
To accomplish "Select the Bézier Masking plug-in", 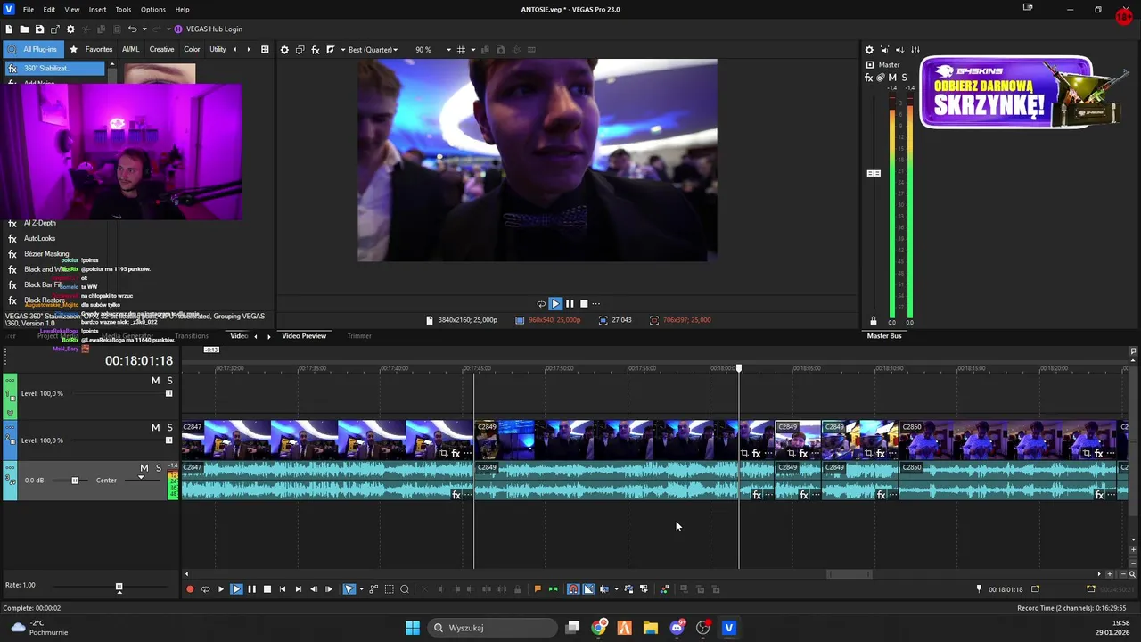I will pos(46,254).
